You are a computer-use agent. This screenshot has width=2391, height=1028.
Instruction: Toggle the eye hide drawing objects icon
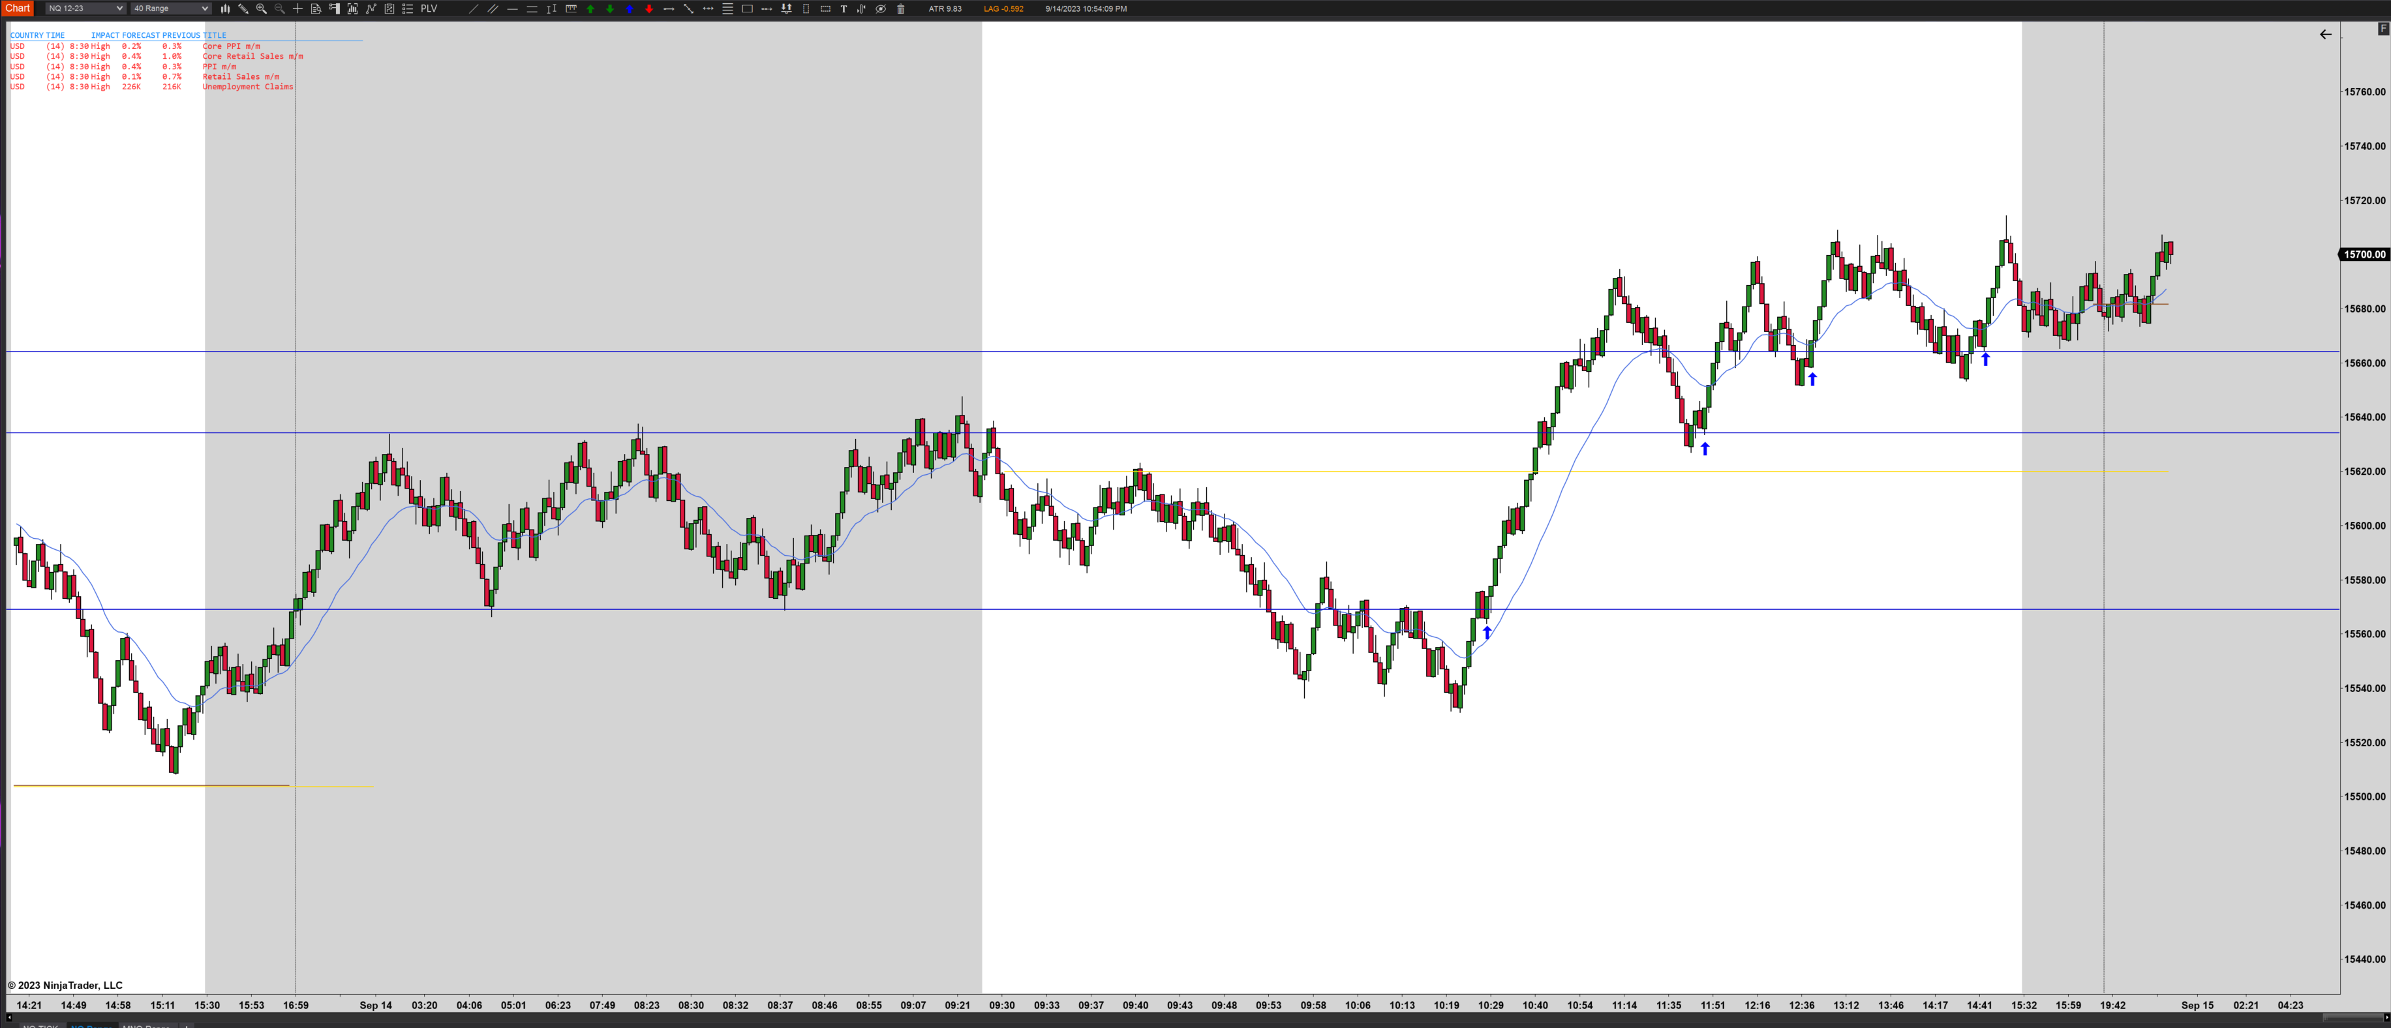881,8
